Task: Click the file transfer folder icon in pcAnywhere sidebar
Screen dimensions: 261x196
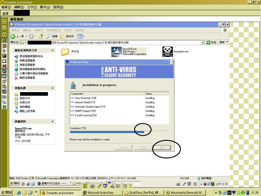Action: (x=4, y=41)
